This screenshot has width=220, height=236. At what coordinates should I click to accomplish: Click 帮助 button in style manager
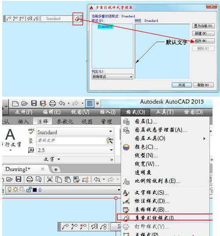coord(203,85)
